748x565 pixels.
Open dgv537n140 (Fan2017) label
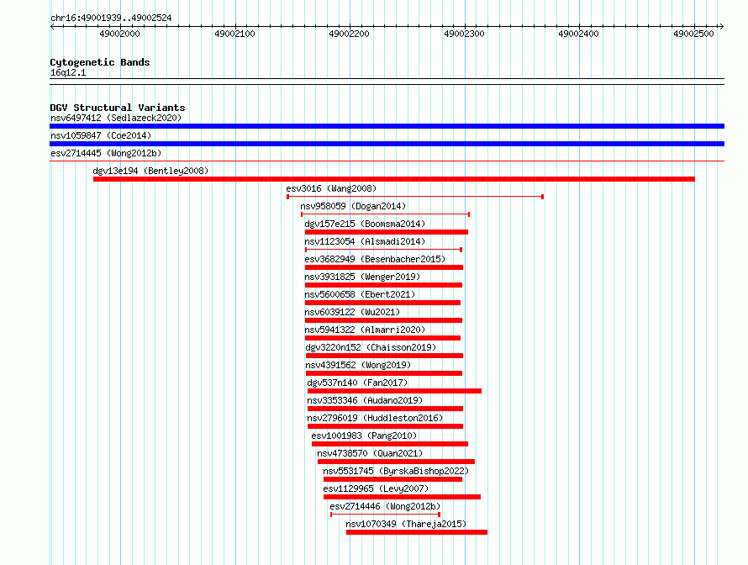tap(357, 383)
